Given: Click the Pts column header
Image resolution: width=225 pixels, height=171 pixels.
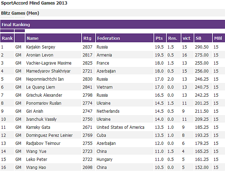Looking at the screenshot, I should click(159, 38).
